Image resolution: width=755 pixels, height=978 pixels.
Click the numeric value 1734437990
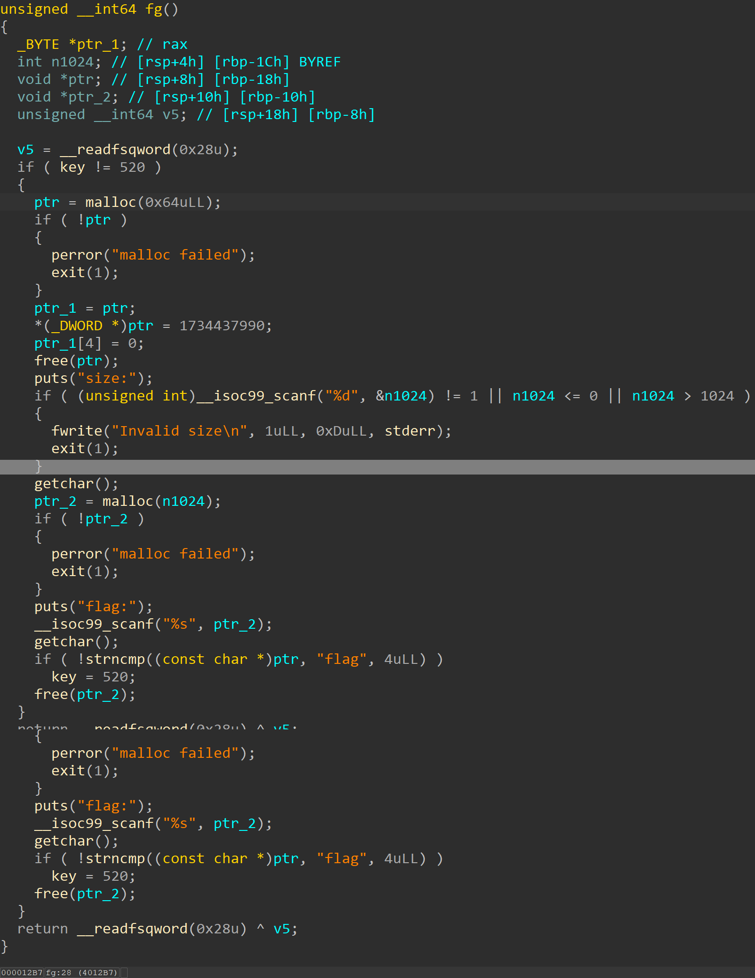222,326
